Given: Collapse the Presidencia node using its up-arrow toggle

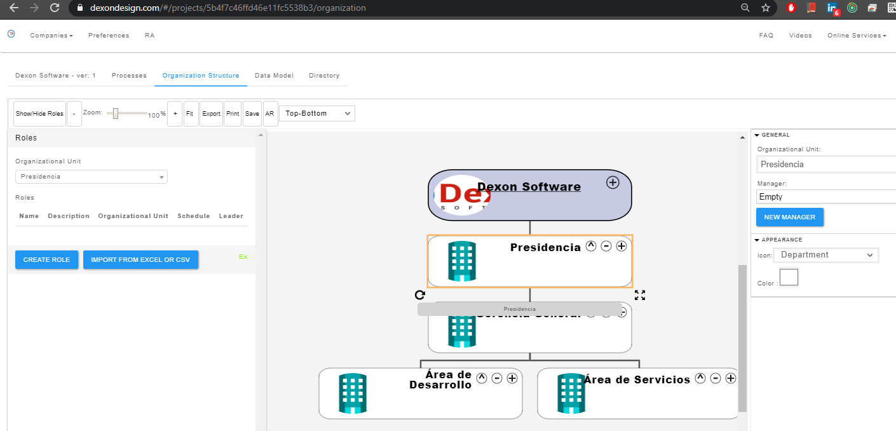Looking at the screenshot, I should pos(591,245).
